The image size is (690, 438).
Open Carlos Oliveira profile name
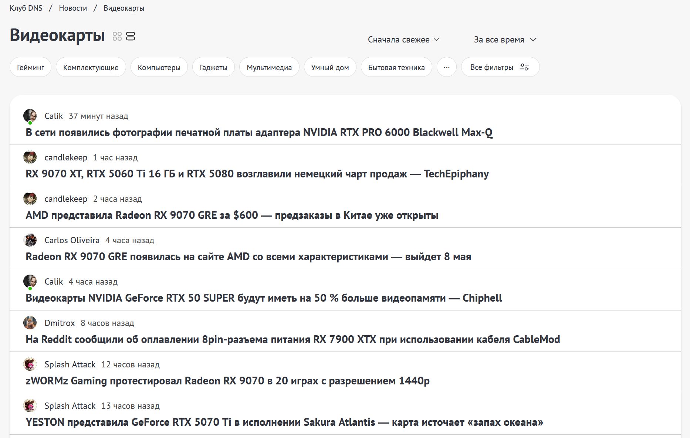click(x=72, y=240)
